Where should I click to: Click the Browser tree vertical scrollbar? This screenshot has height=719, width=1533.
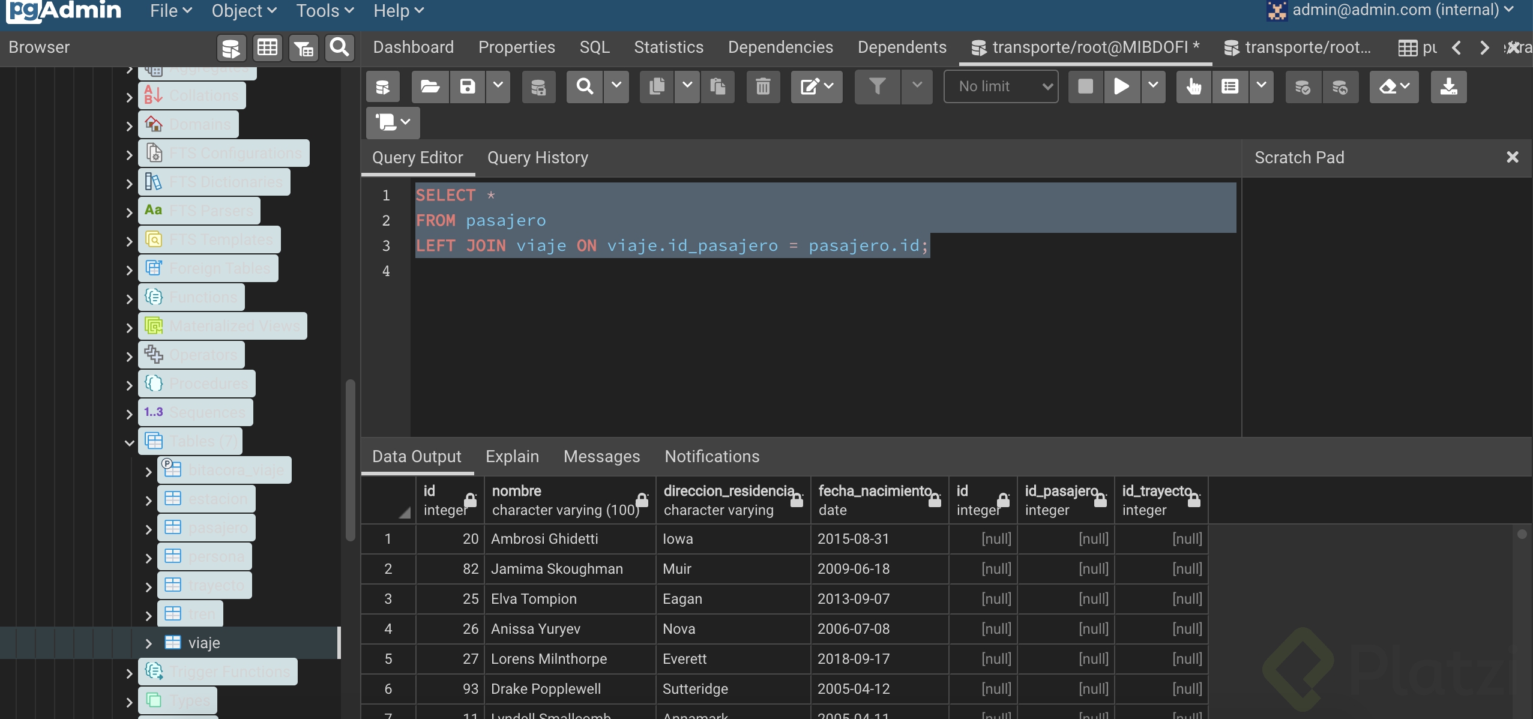351,461
